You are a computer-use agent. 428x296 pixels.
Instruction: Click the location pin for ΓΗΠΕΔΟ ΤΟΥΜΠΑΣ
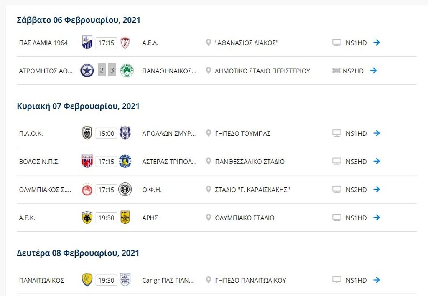click(209, 133)
